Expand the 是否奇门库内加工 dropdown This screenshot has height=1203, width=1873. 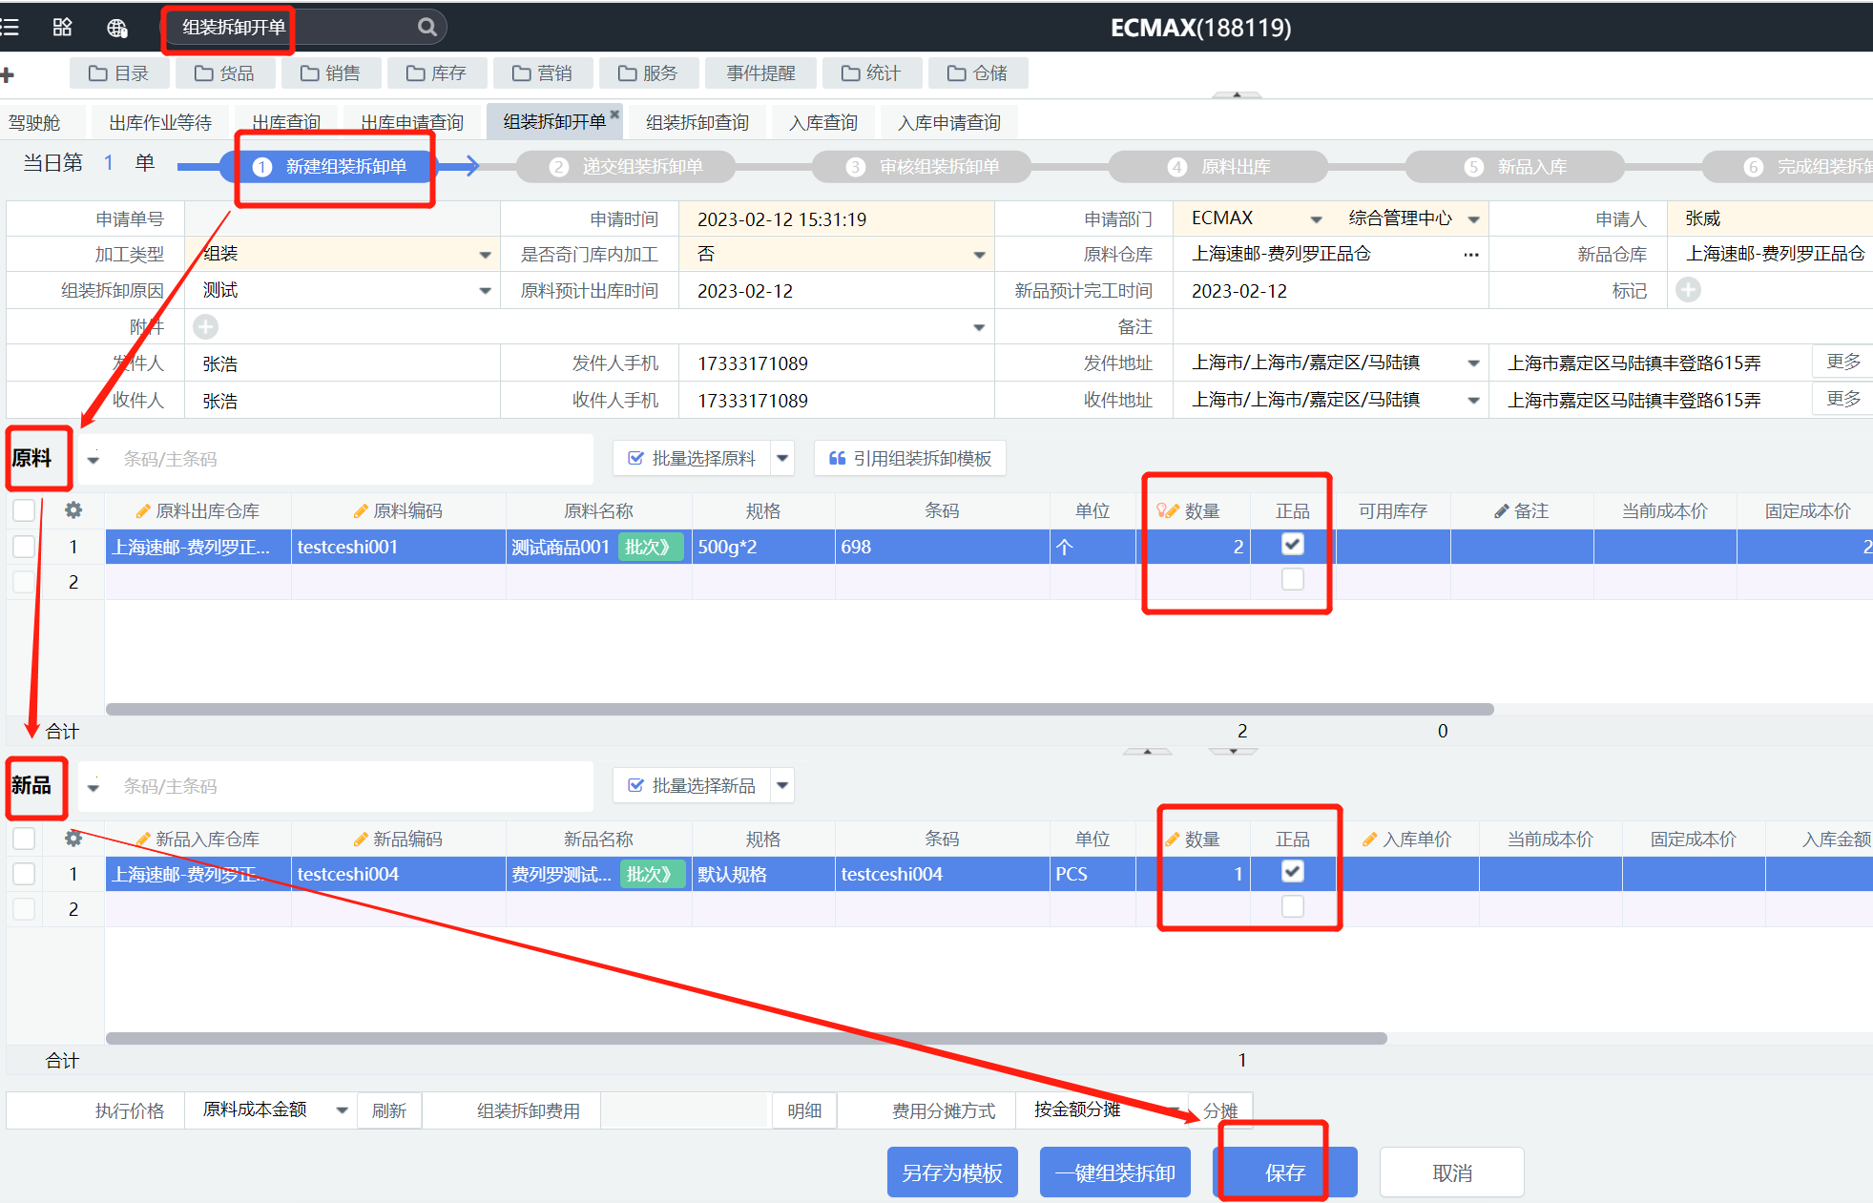[x=979, y=255]
